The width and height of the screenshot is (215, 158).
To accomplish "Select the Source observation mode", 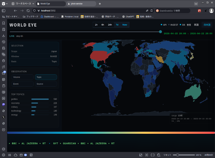I will coord(46,84).
